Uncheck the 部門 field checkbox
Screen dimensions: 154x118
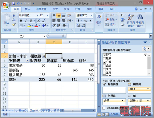(104, 55)
